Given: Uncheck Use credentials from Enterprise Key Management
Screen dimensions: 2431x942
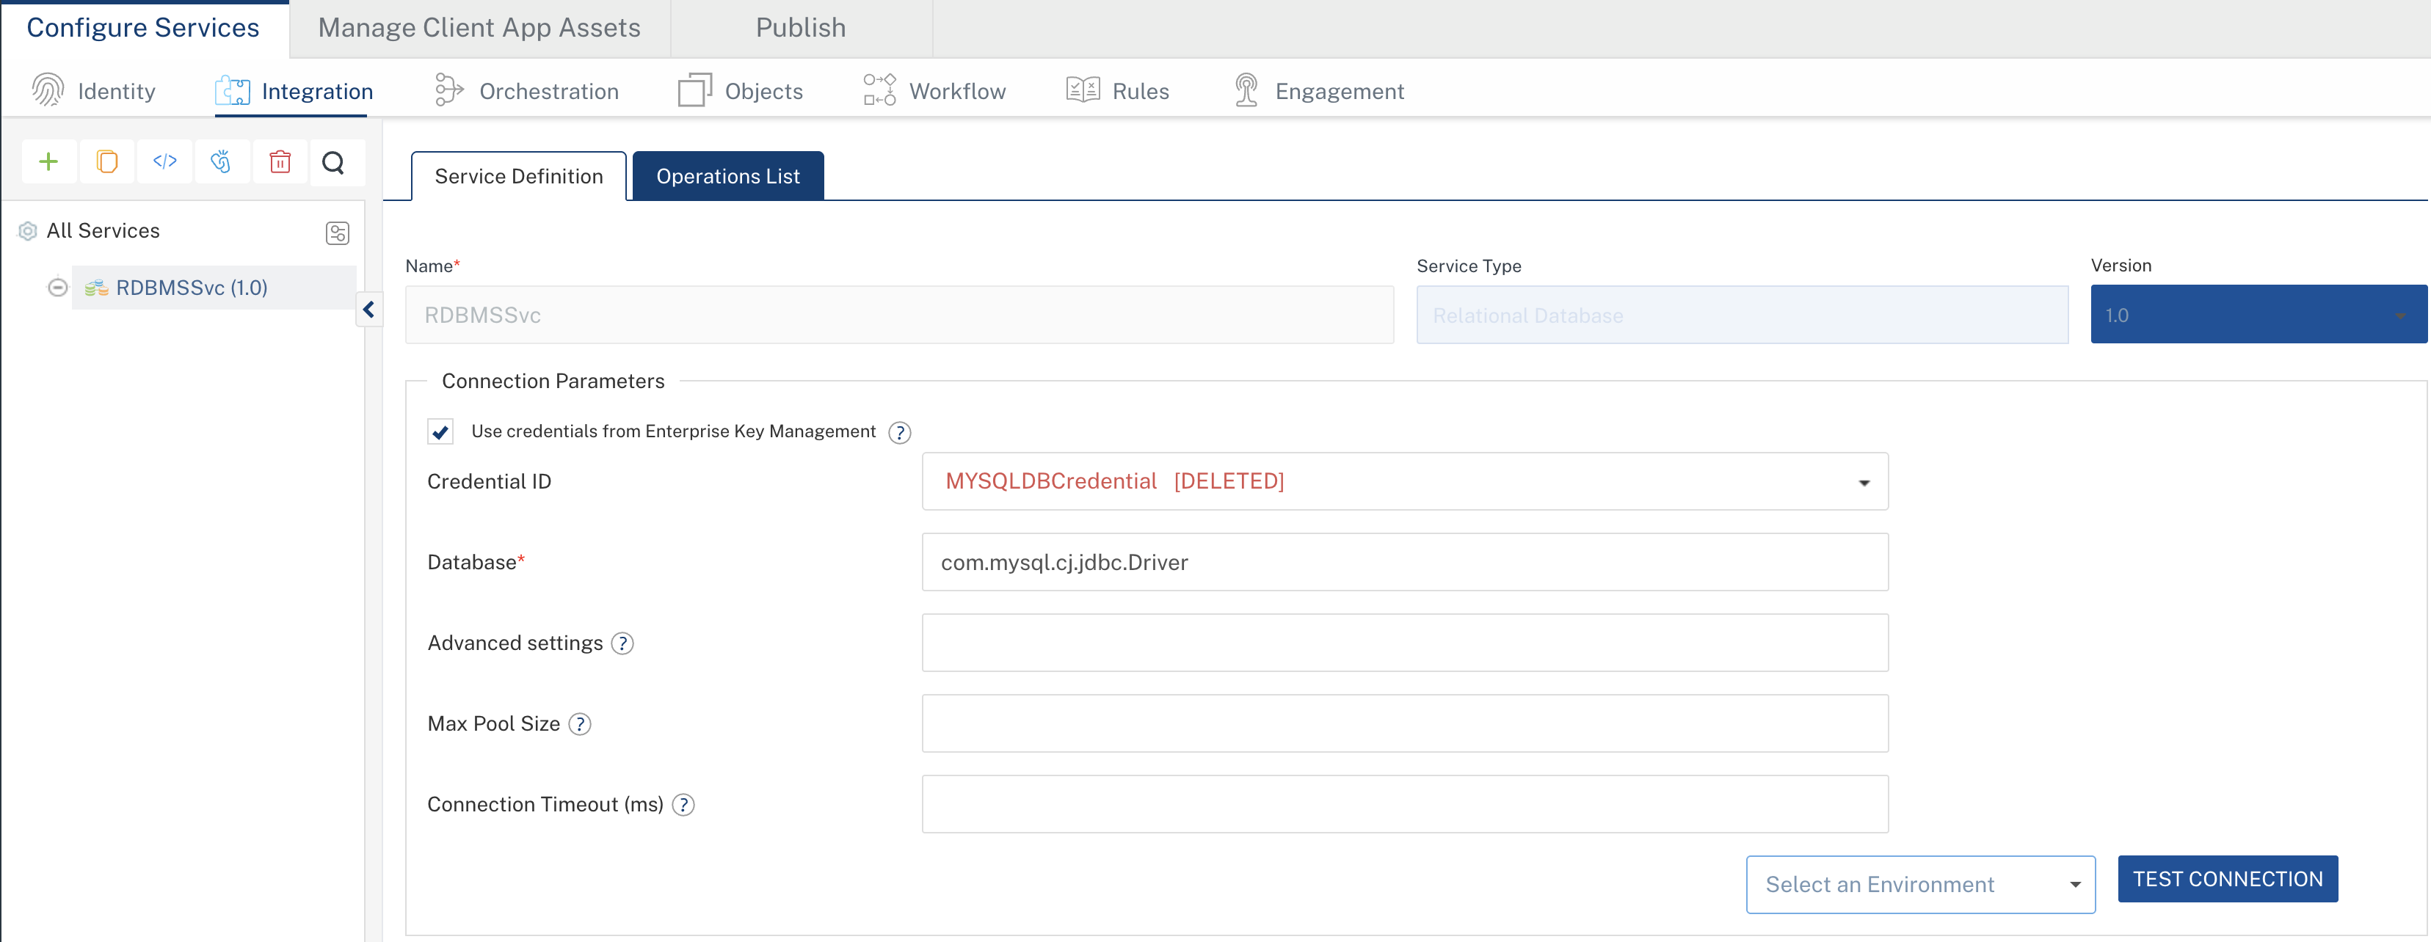Looking at the screenshot, I should tap(440, 432).
